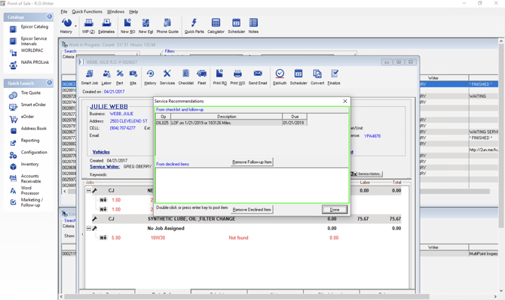Open Quick Parts
Image resolution: width=505 pixels, height=300 pixels.
click(x=194, y=26)
